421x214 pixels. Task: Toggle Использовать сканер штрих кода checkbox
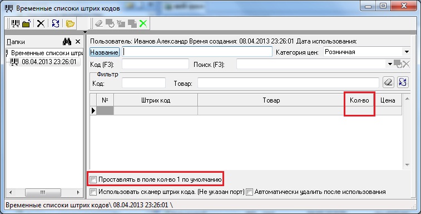tap(93, 192)
